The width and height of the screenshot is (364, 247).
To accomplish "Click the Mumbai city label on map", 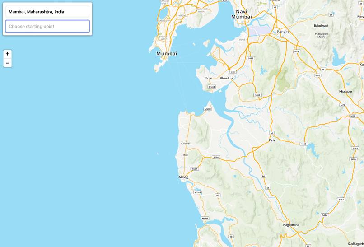I will click(167, 54).
